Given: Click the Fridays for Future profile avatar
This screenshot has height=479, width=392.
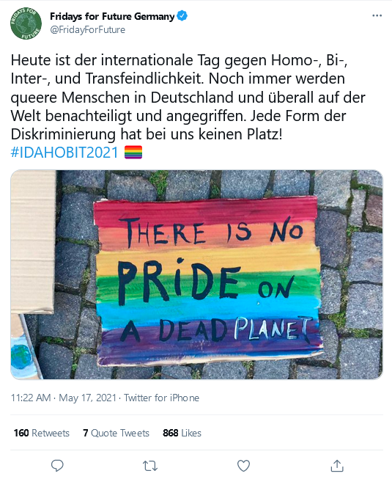Looking at the screenshot, I should pos(26,23).
